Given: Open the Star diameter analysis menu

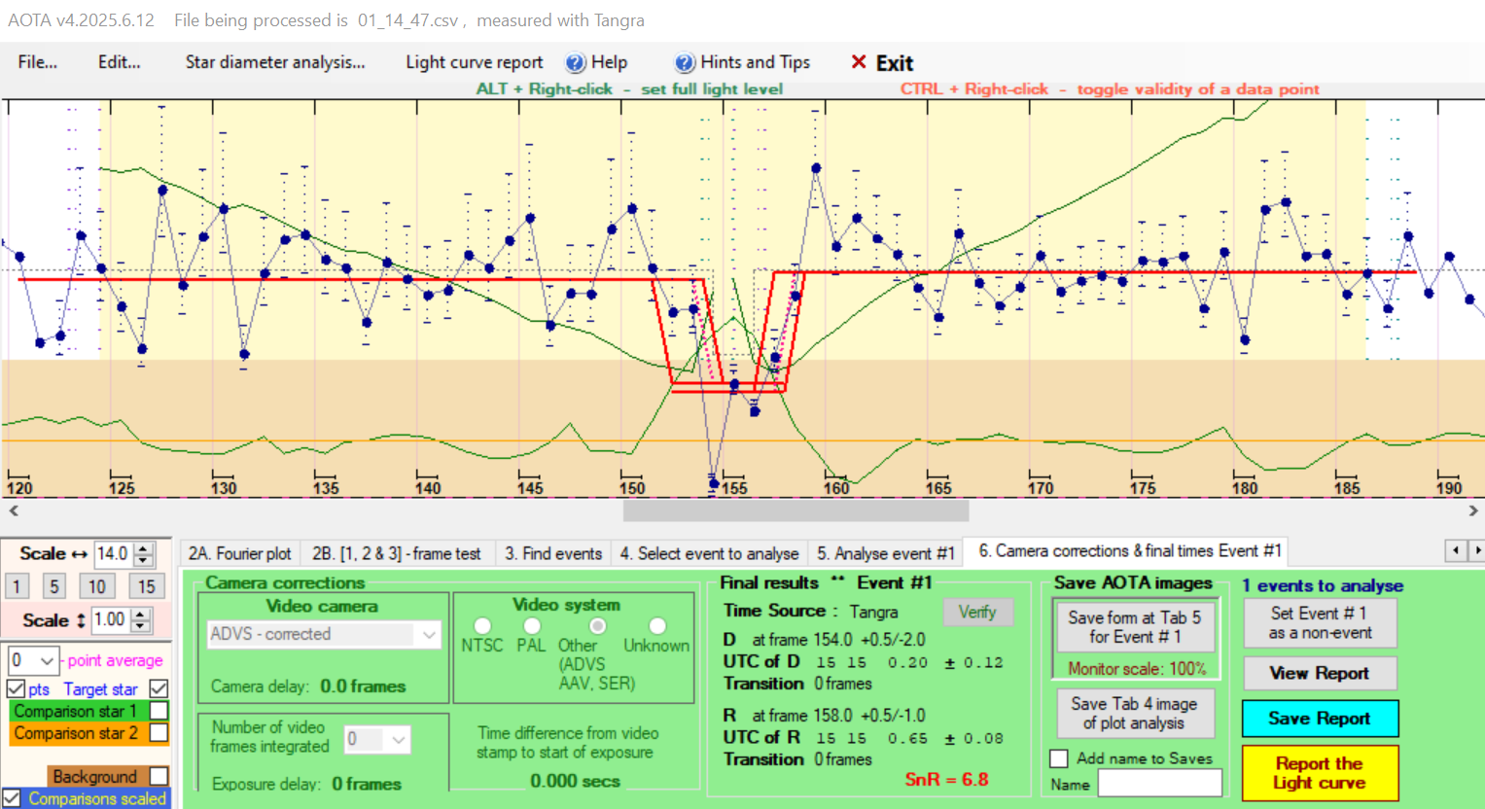Looking at the screenshot, I should [x=275, y=62].
